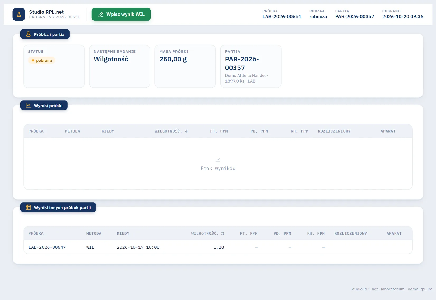Viewport: 436px width, 300px height.
Task: Open the PAR-2026-00357 partia card
Action: 251,66
